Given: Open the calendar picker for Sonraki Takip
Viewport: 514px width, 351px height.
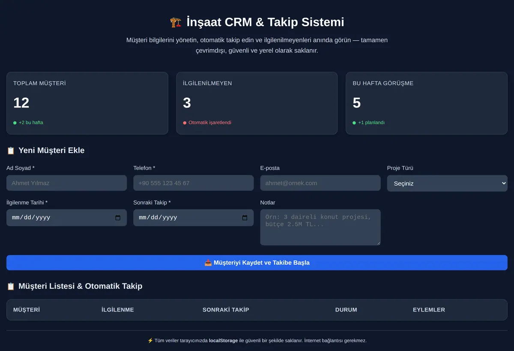Looking at the screenshot, I should 245,218.
